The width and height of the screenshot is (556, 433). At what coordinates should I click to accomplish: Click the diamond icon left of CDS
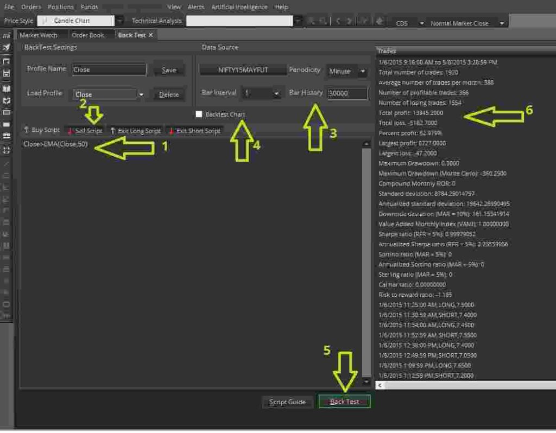[379, 21]
